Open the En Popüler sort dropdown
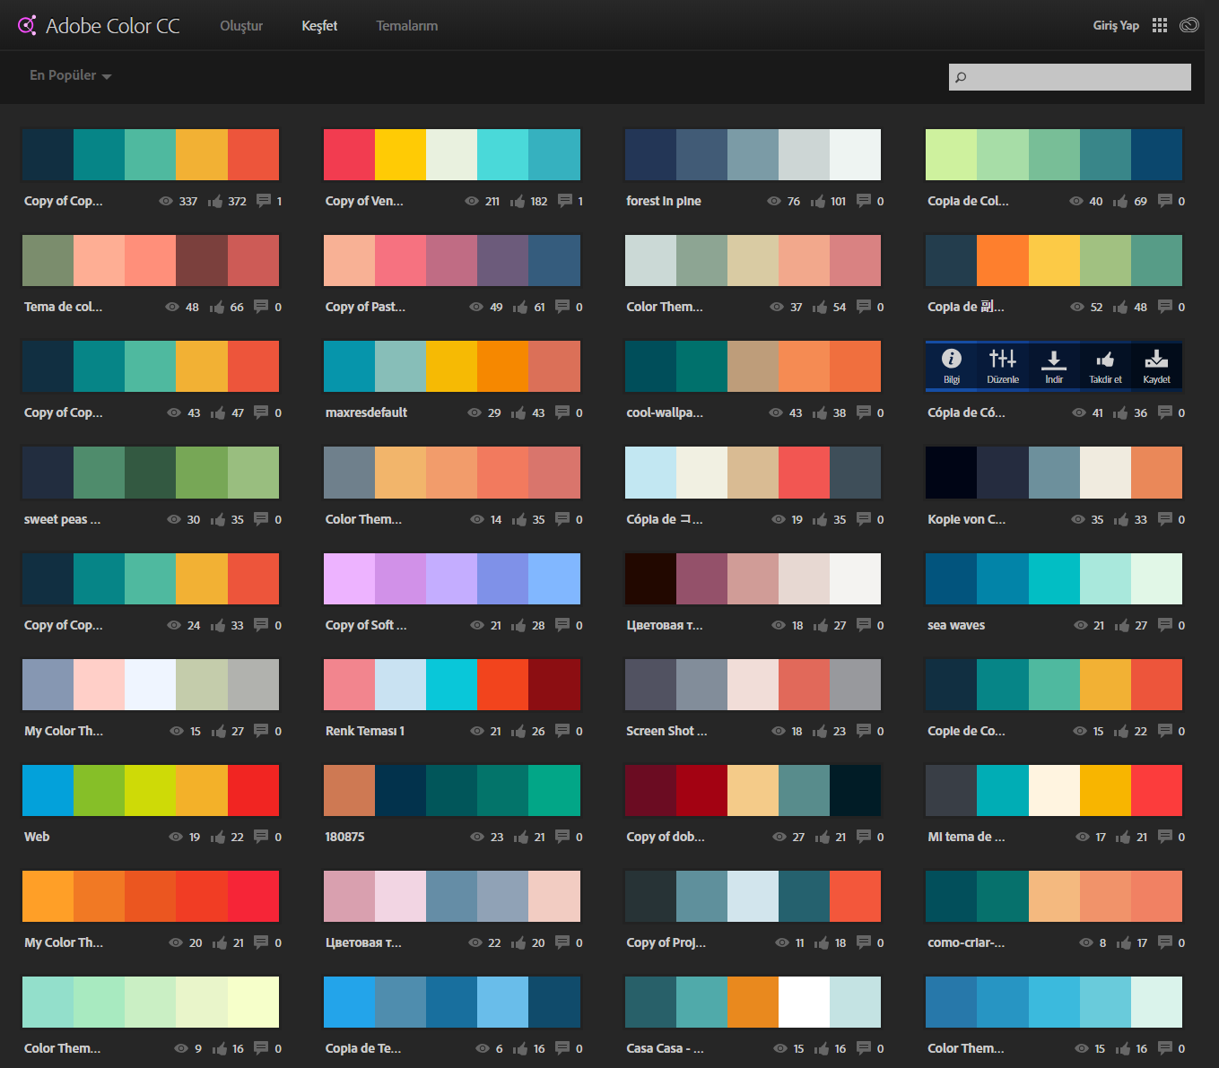The width and height of the screenshot is (1219, 1068). click(71, 75)
